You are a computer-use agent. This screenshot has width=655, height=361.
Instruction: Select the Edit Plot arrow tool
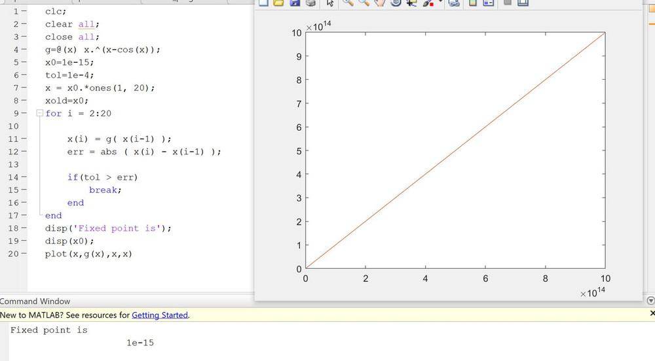point(330,3)
